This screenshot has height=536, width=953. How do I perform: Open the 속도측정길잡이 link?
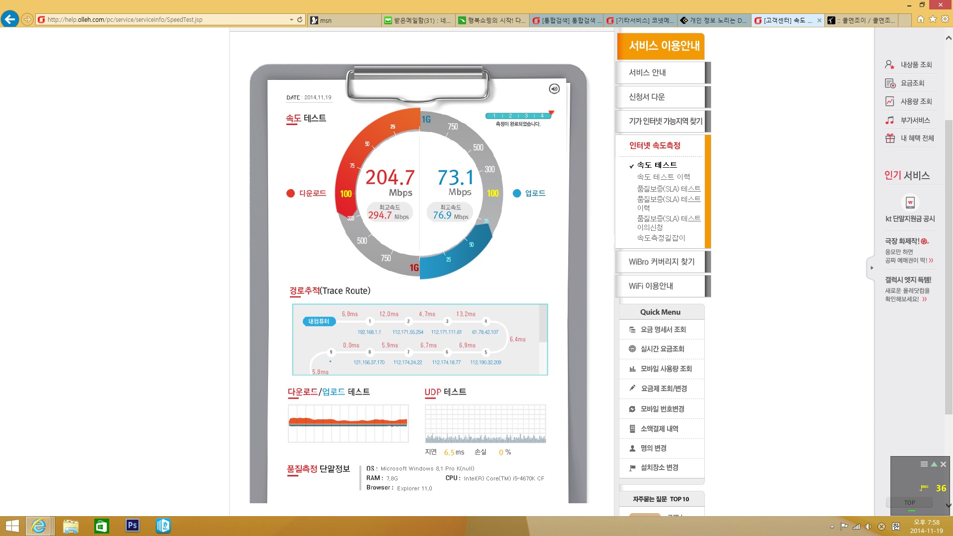point(661,238)
